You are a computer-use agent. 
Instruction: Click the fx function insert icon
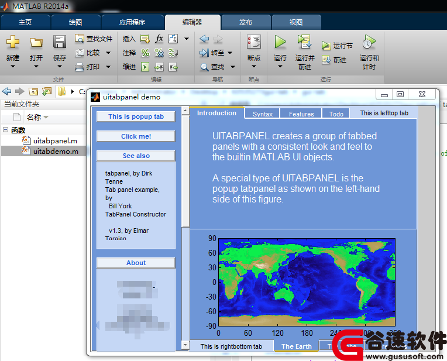click(x=159, y=39)
